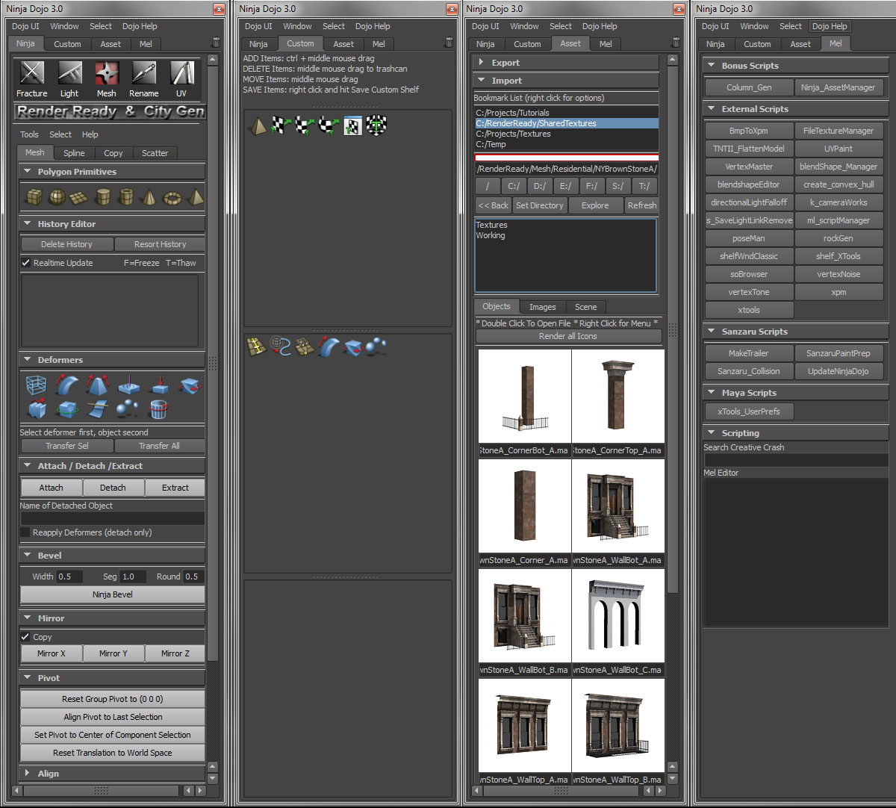Screen dimensions: 896x808
Task: Expand the Align section
Action: click(112, 774)
